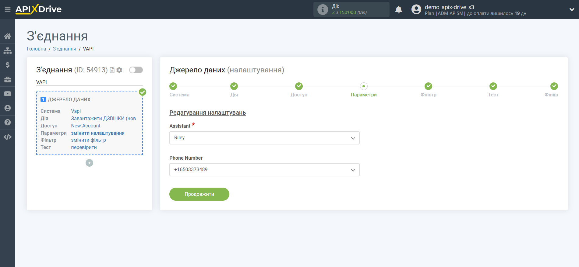
Task: Click the user avatar icon
Action: [416, 9]
